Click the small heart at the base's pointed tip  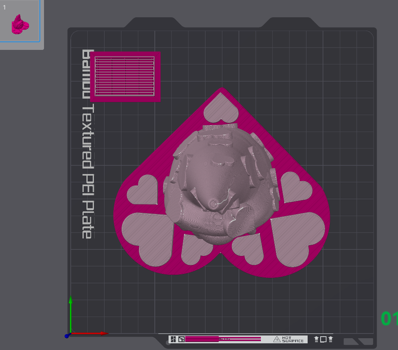tap(221, 108)
